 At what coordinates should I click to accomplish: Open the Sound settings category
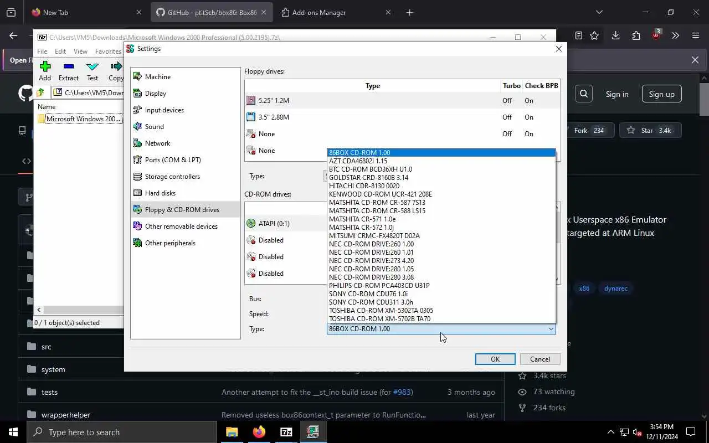pyautogui.click(x=186, y=126)
